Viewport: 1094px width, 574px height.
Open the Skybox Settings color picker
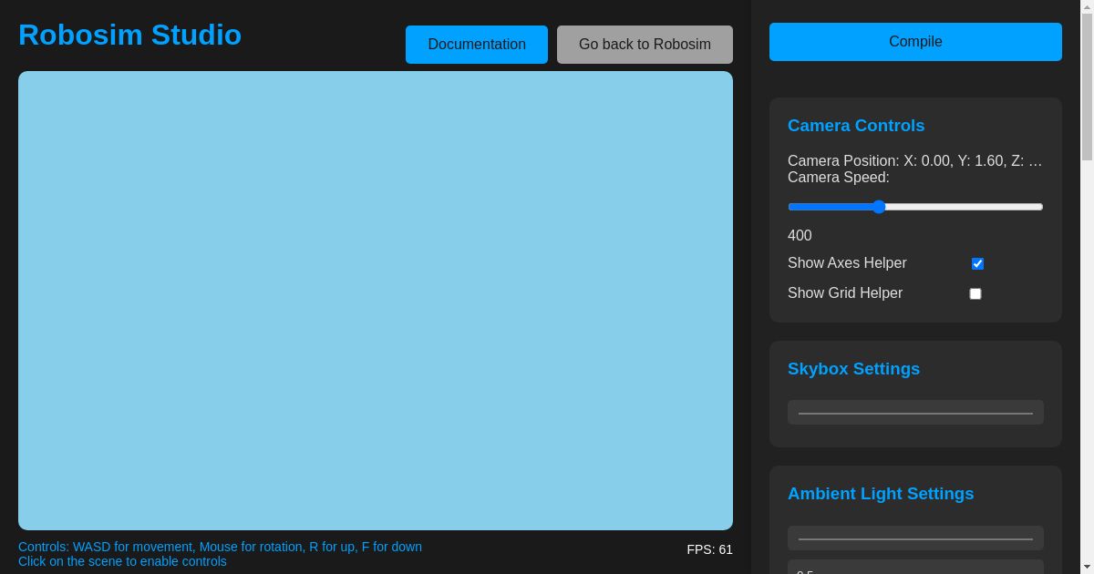click(x=915, y=413)
